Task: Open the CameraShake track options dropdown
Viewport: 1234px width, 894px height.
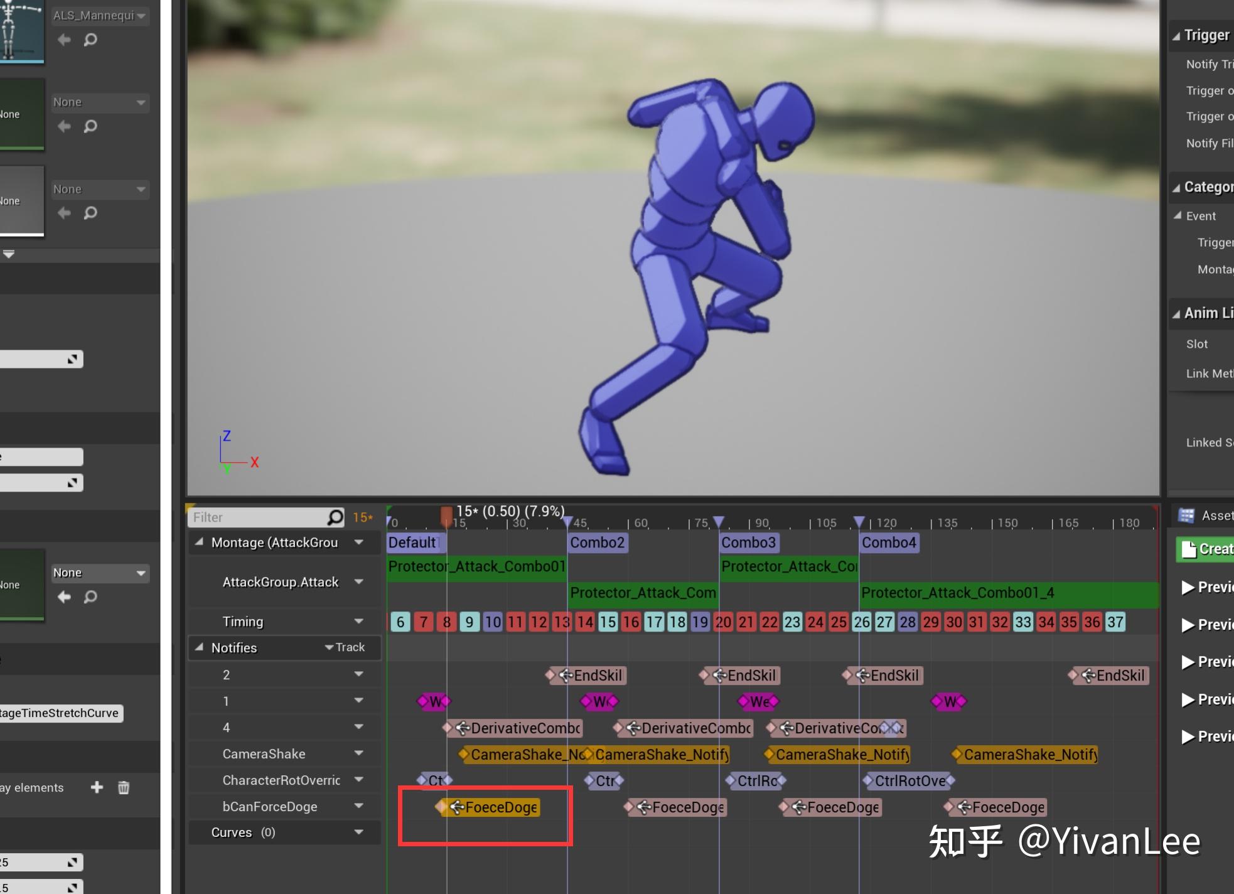Action: coord(358,753)
